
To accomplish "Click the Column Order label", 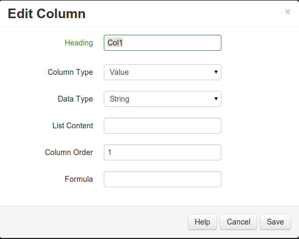I will pyautogui.click(x=69, y=152).
